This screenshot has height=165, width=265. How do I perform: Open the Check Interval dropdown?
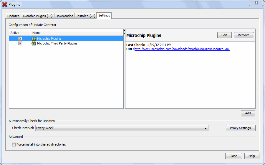coord(122,128)
